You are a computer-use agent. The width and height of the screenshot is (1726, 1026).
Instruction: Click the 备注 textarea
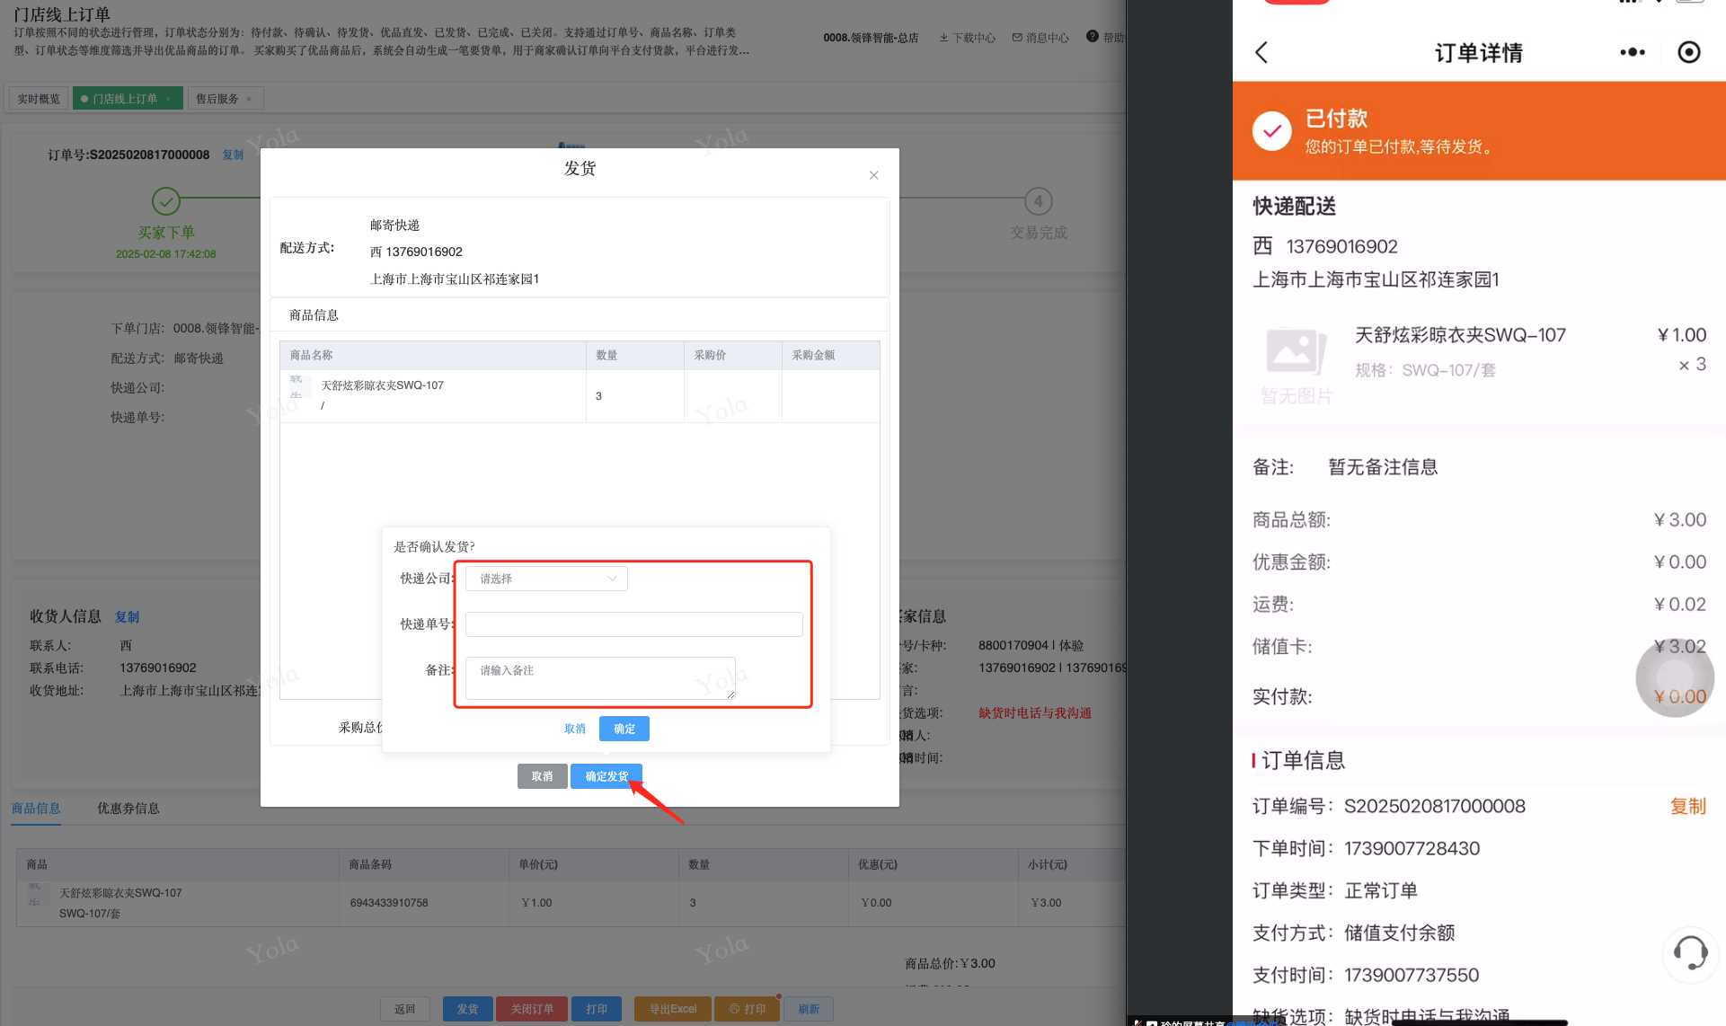(599, 678)
